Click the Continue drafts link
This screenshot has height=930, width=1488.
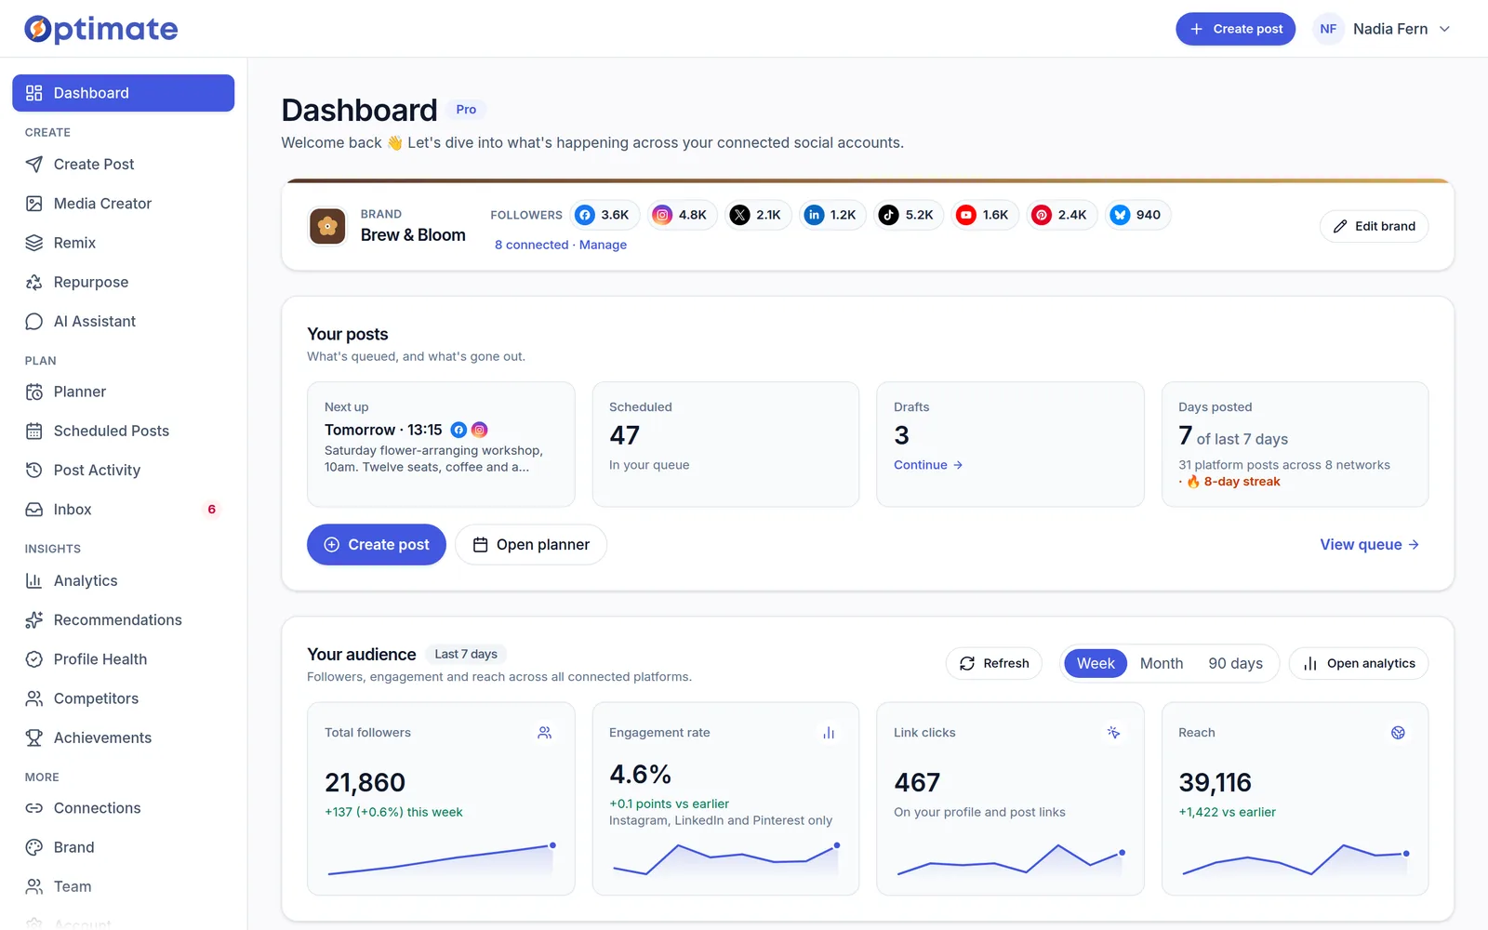point(928,465)
